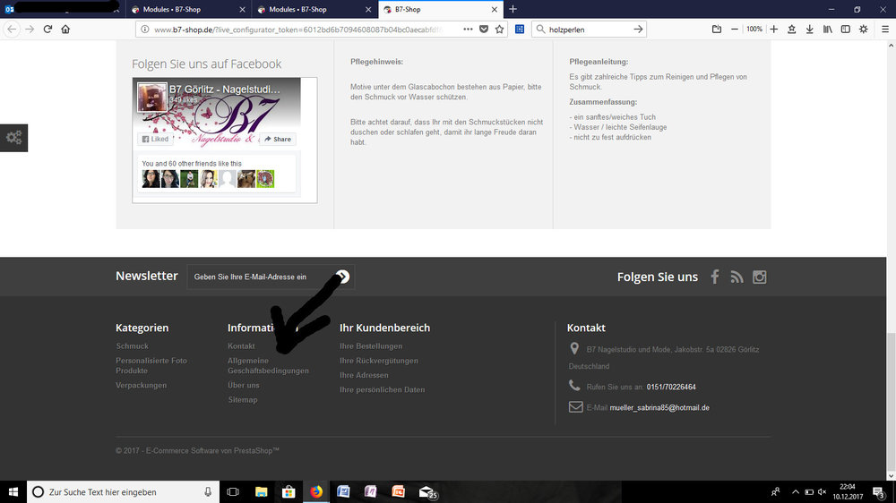Open Firefox hamburger menu
The height and width of the screenshot is (503, 896).
pyautogui.click(x=885, y=30)
